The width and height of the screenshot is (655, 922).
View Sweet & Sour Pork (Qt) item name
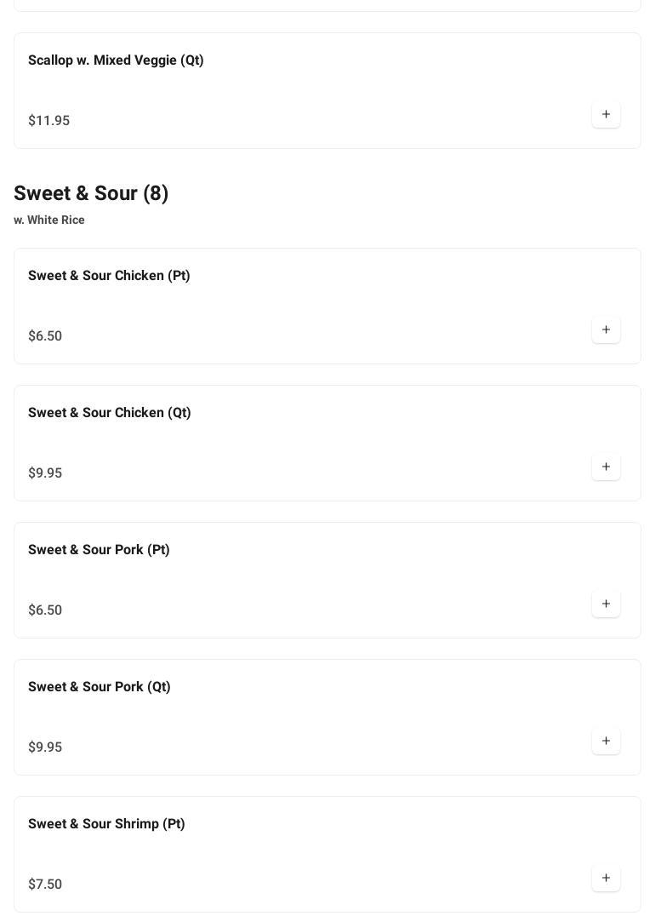pos(99,687)
